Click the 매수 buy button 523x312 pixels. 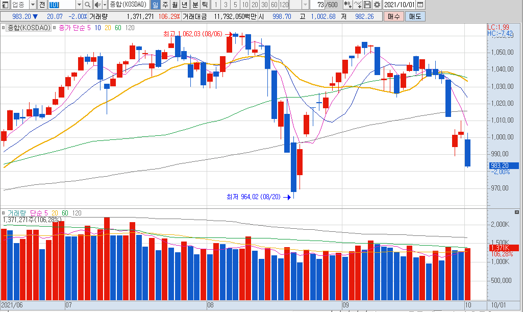pos(394,16)
